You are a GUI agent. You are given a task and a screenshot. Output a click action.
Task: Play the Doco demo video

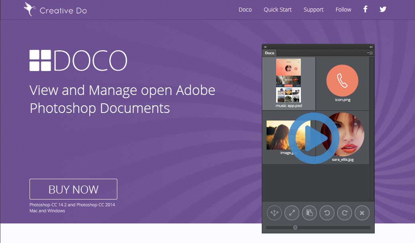coord(315,138)
